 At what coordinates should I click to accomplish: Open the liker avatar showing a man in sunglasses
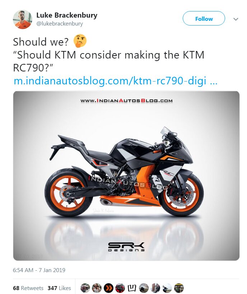(x=97, y=288)
